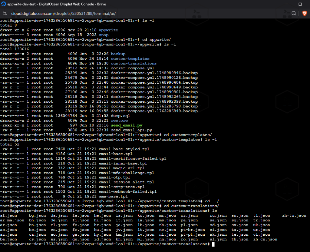The height and width of the screenshot is (252, 310).
Task: Click the terminal cursor at the last prompt
Action: point(213,244)
